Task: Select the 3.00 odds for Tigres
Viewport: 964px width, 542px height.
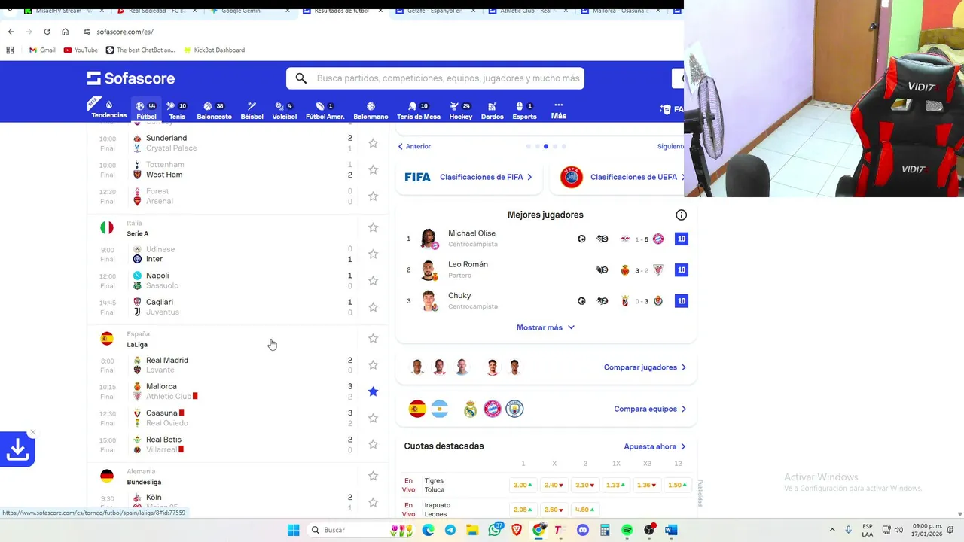Action: pyautogui.click(x=523, y=485)
